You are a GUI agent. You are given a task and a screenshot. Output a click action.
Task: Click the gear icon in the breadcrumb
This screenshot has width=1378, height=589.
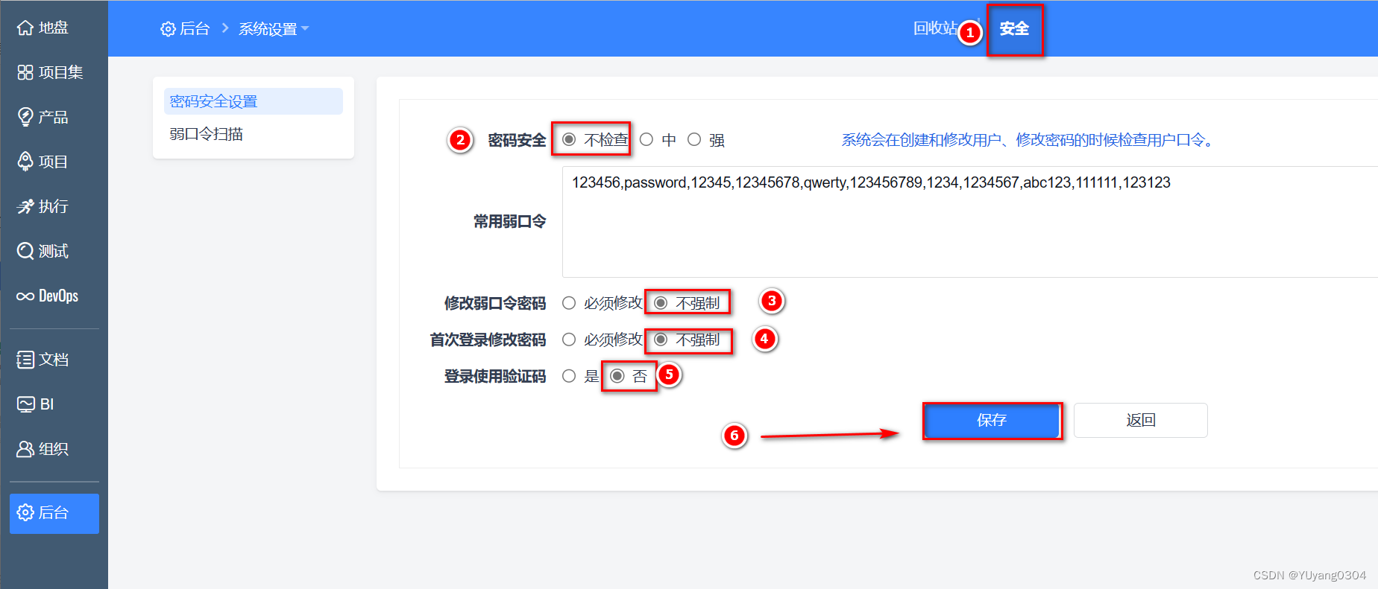tap(169, 29)
